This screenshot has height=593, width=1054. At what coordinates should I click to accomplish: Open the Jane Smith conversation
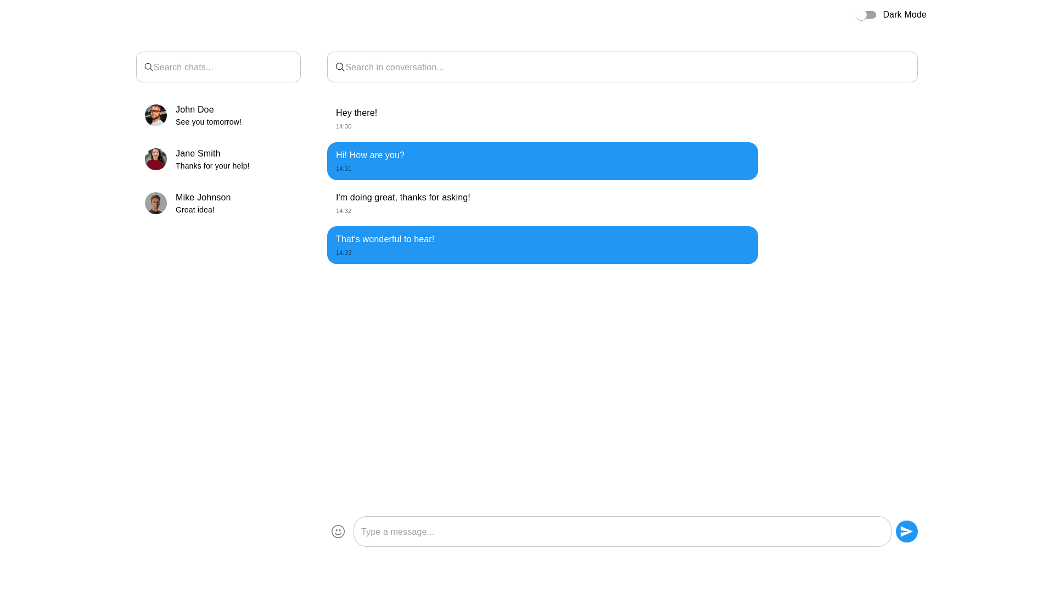click(x=198, y=154)
